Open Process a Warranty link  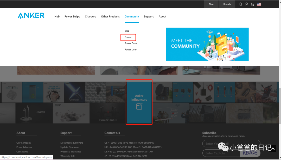pos(71,152)
